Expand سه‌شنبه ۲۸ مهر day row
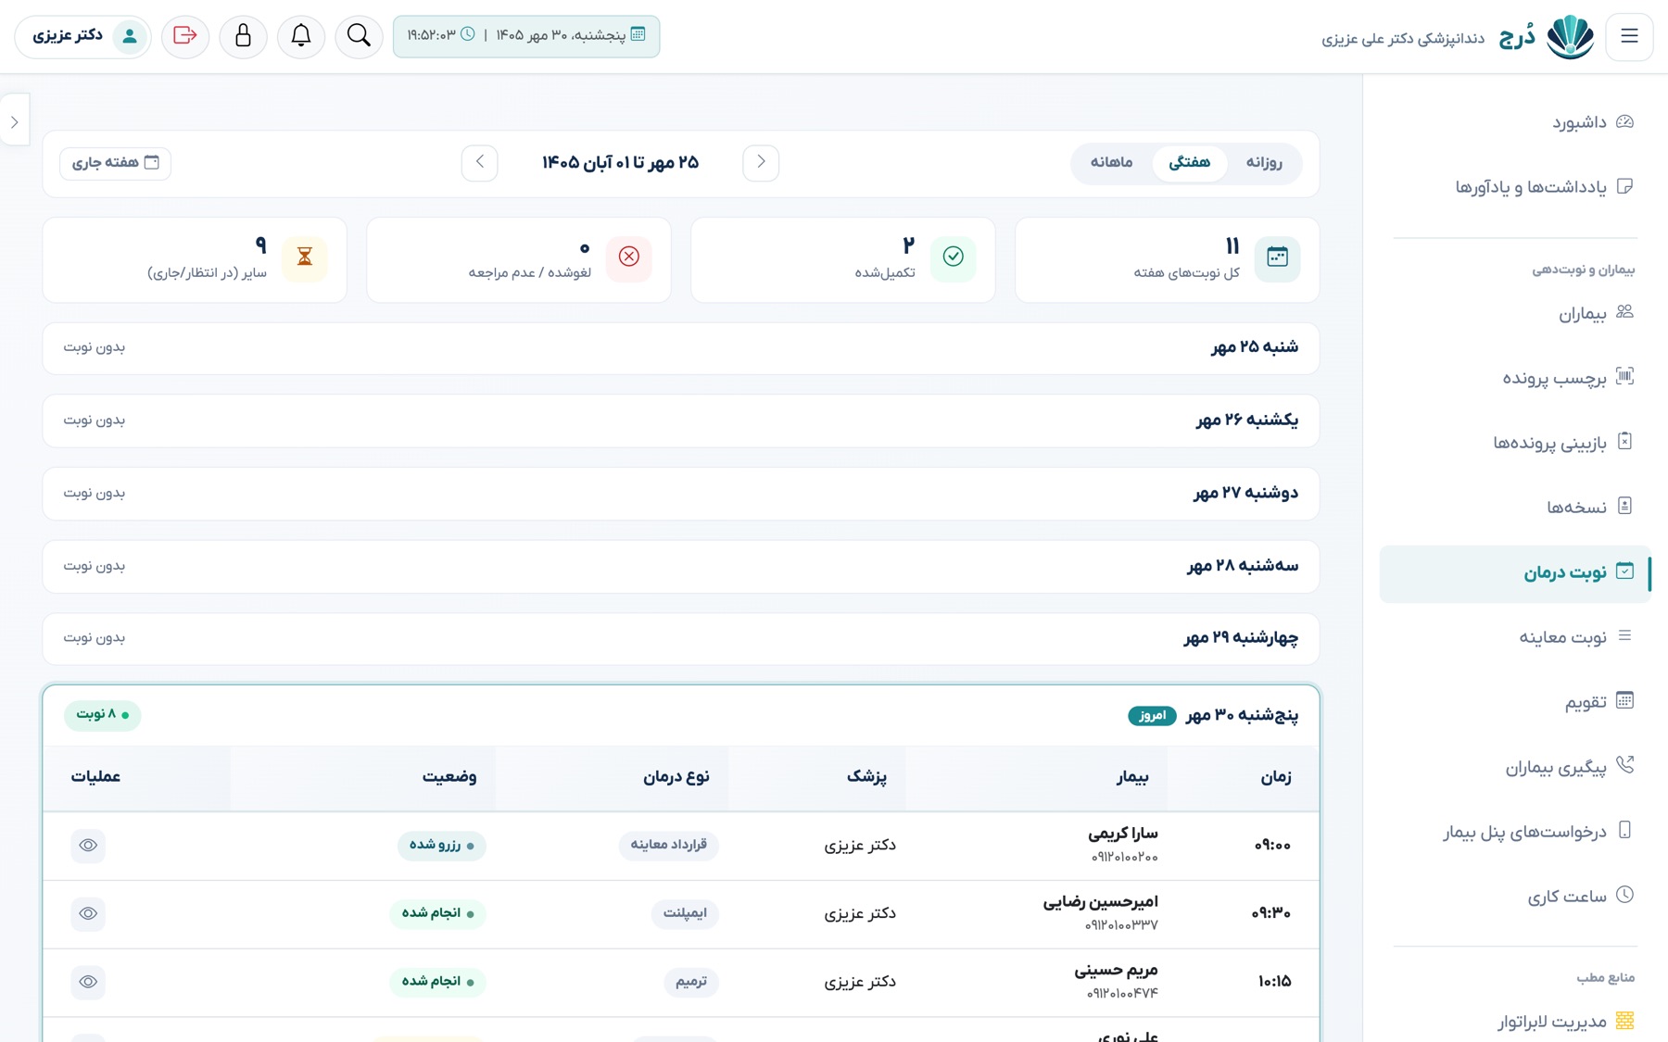The height and width of the screenshot is (1042, 1668). (681, 566)
